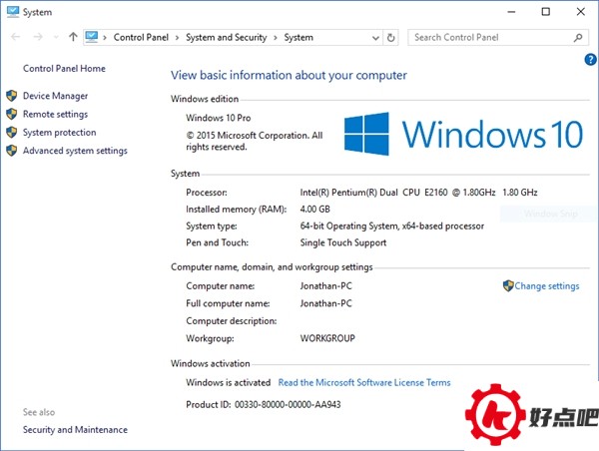The image size is (599, 451).
Task: Select System breadcrumb item
Action: coord(299,38)
